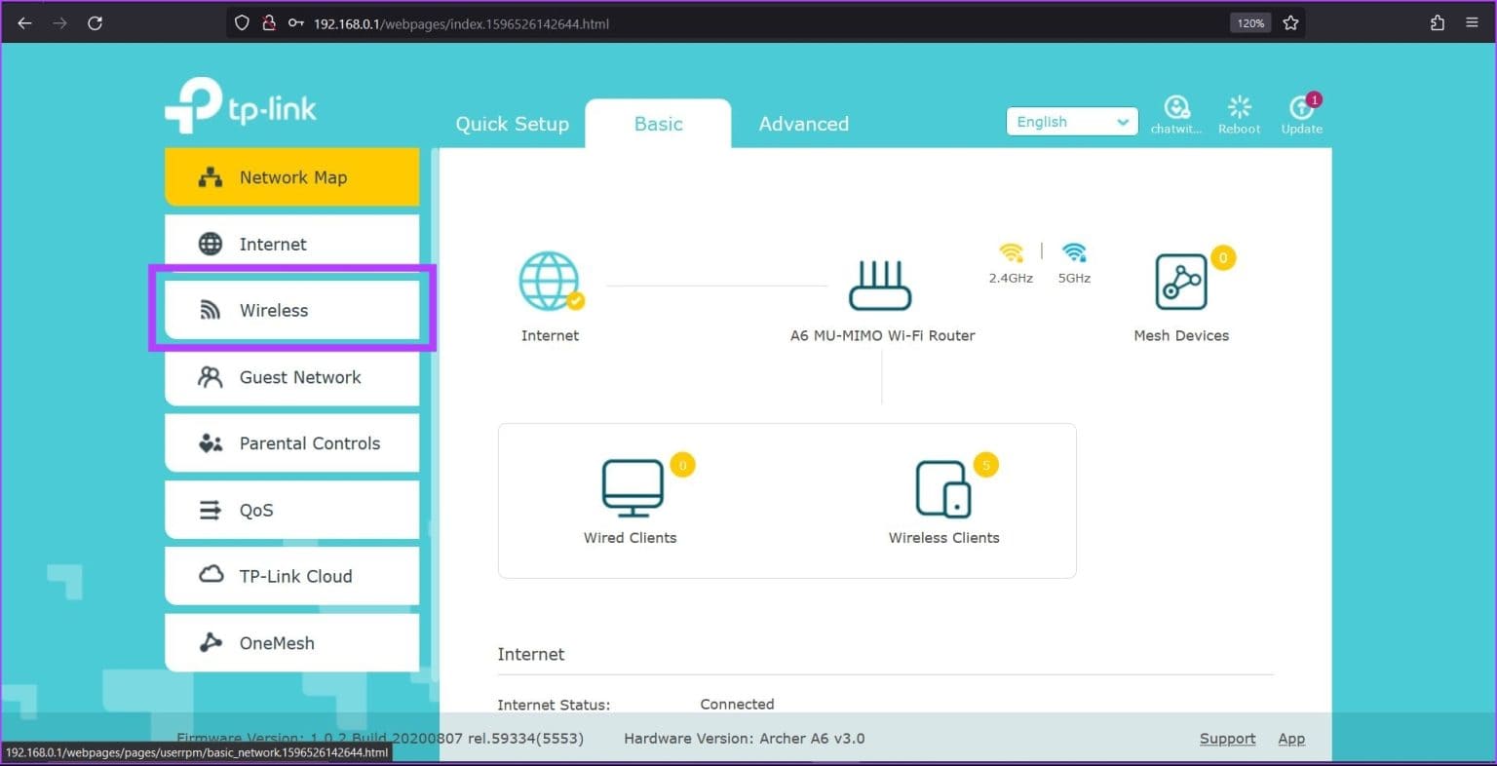Image resolution: width=1497 pixels, height=766 pixels.
Task: View the Wired Clients icon
Action: coord(632,489)
